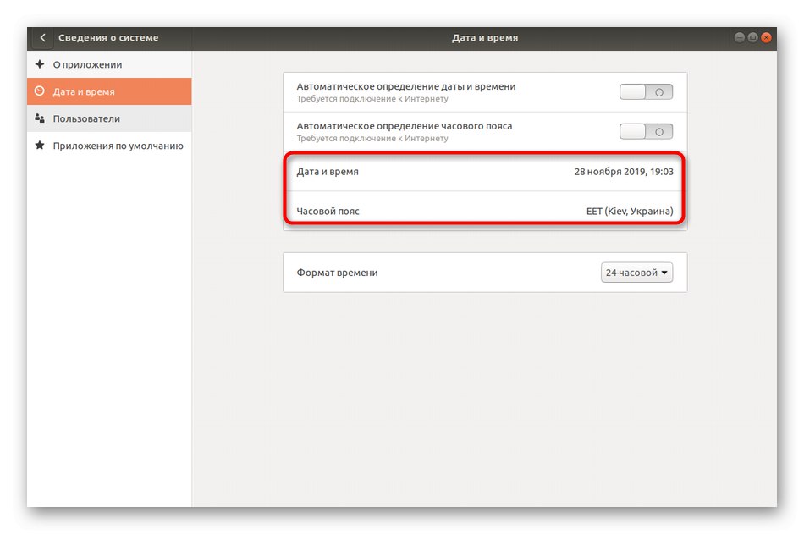Click Автоматическое определение часового пояса text
804x534 pixels.
pyautogui.click(x=404, y=126)
